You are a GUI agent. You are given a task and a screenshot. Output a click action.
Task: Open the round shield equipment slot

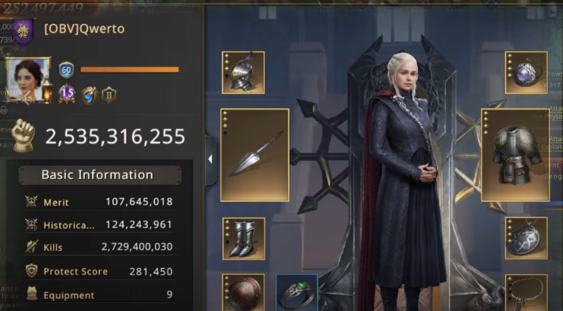[243, 292]
